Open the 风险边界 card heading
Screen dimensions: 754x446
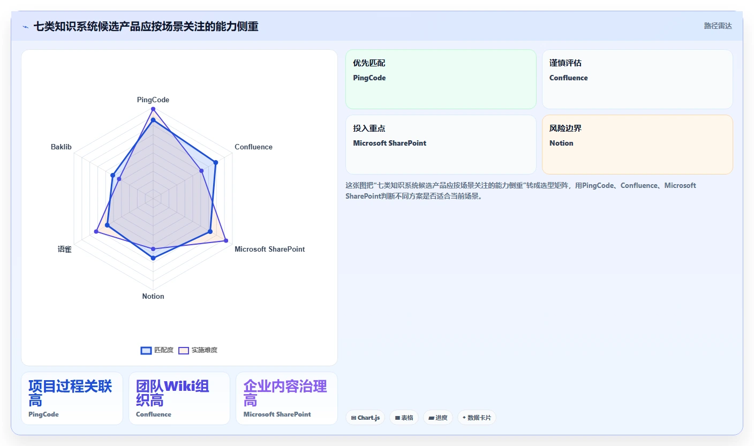pyautogui.click(x=565, y=128)
